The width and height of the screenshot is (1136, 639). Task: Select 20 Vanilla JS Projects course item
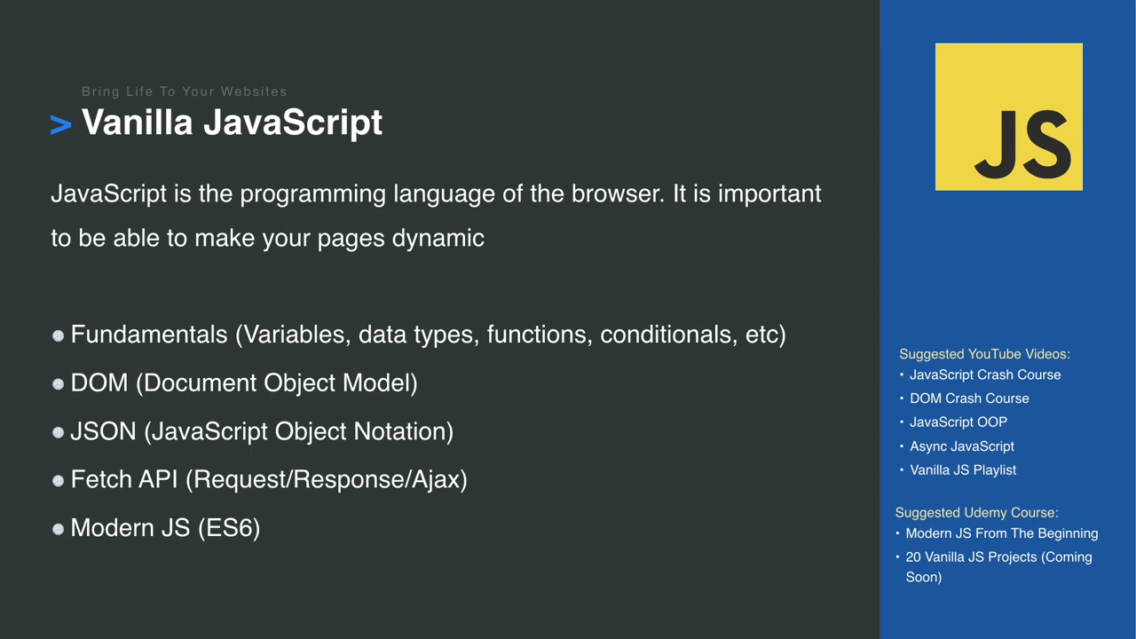[x=998, y=567]
